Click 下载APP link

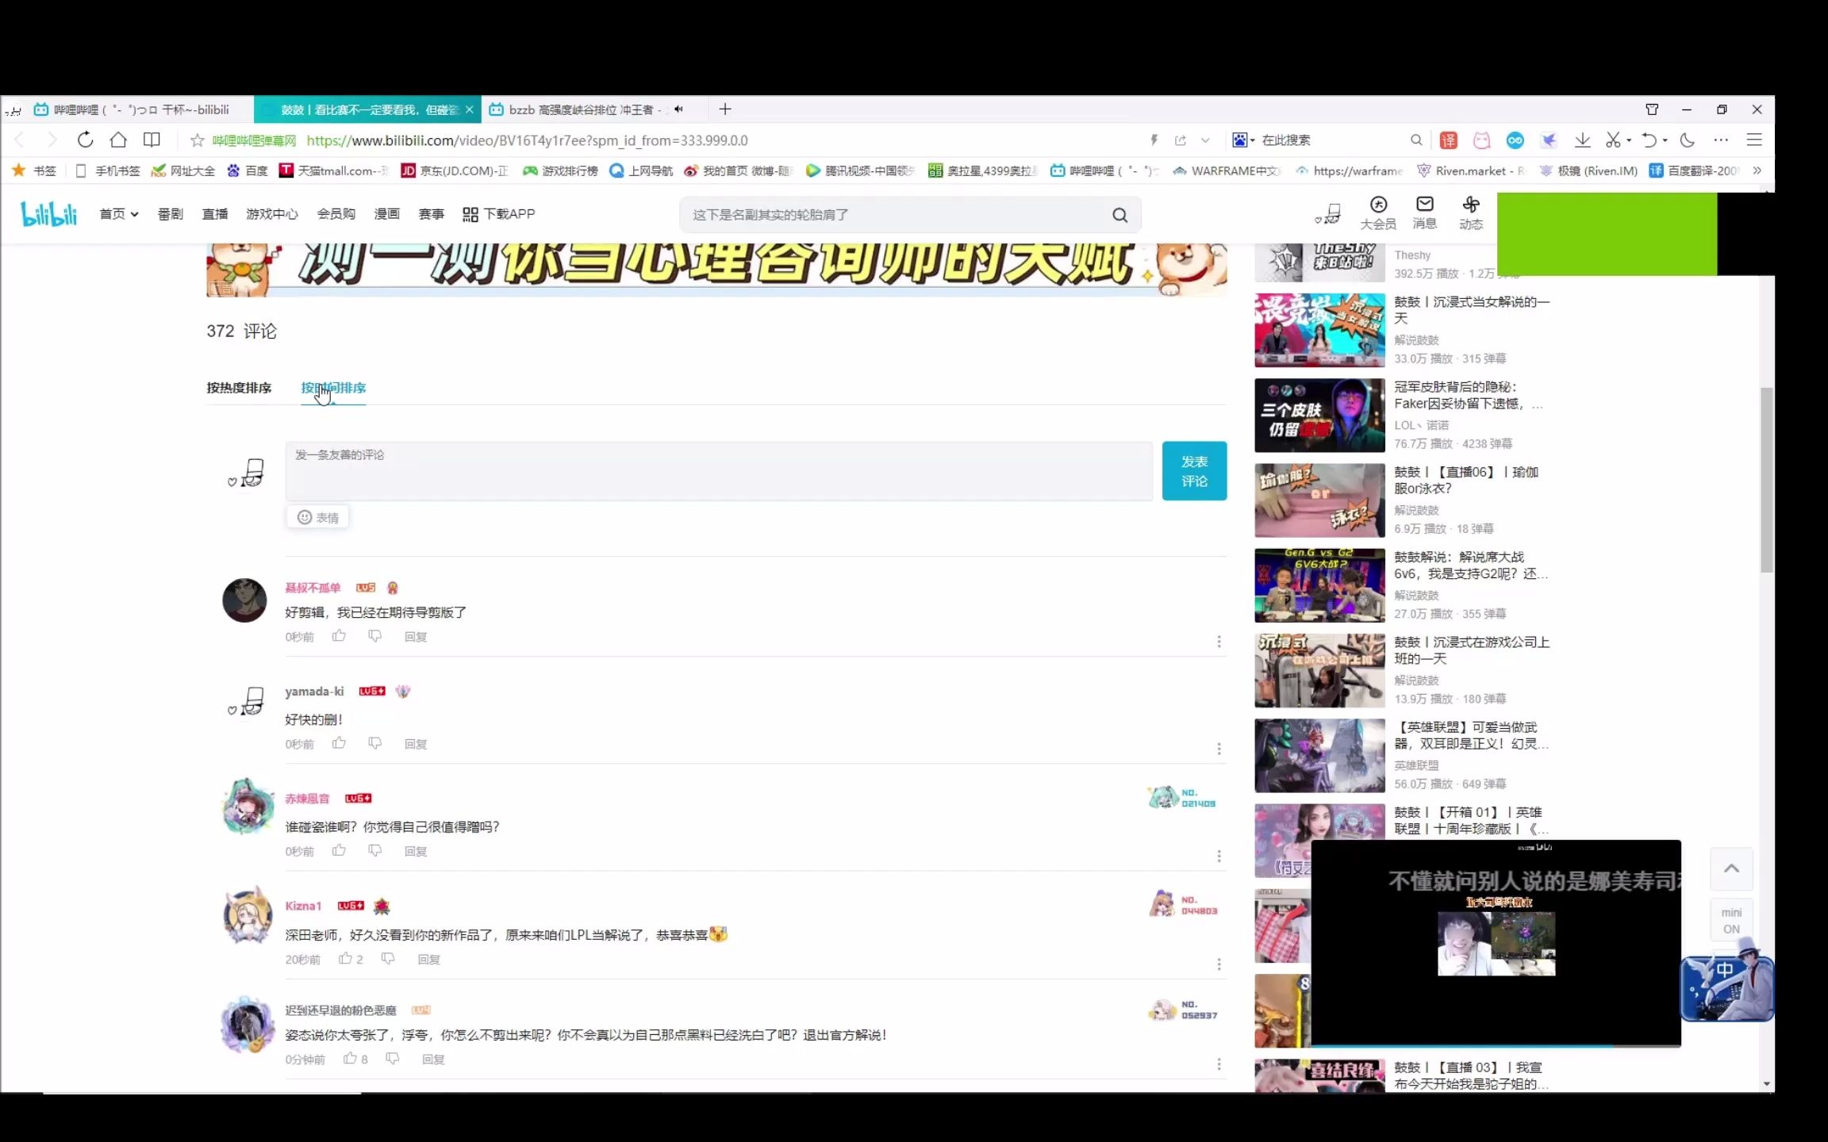[499, 214]
